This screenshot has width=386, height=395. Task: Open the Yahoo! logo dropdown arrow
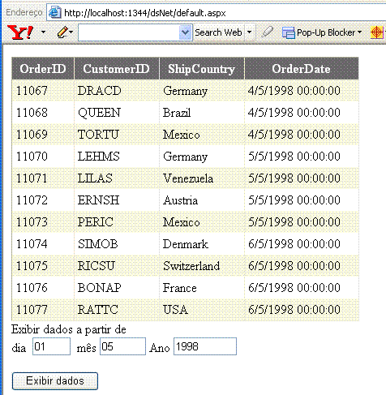pyautogui.click(x=43, y=32)
